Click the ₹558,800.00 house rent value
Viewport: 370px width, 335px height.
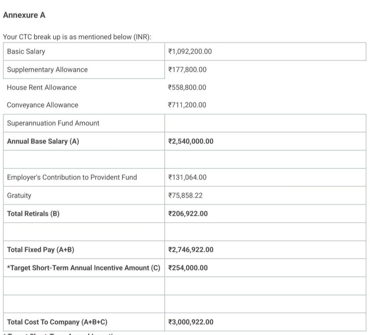187,88
